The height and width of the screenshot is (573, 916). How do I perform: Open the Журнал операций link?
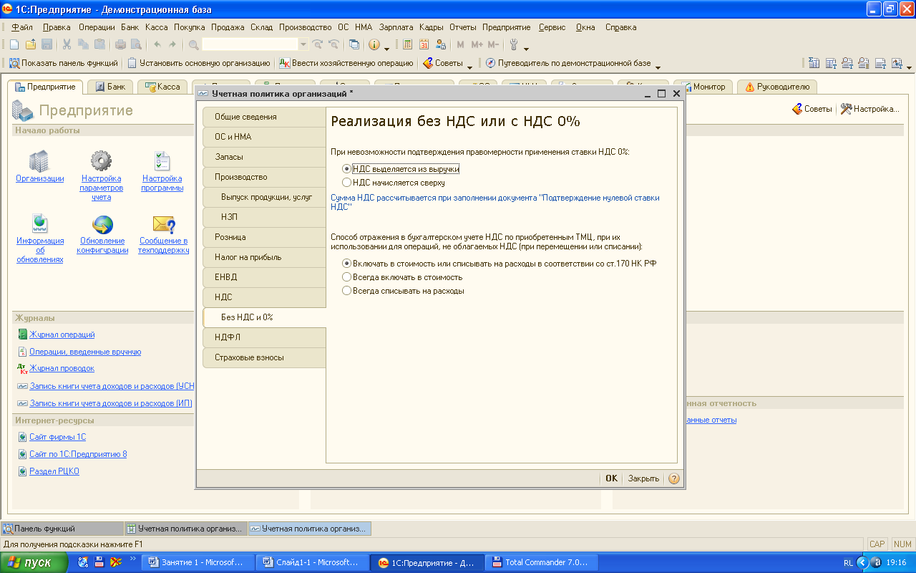pyautogui.click(x=62, y=334)
